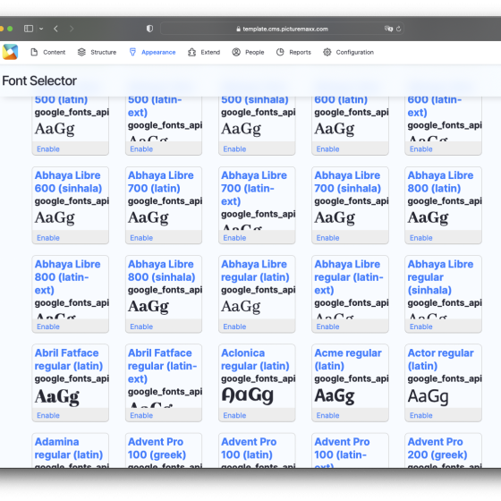Open Abril Fatface regular (latin) title link
Viewport: 501px width, 501px height.
69,360
